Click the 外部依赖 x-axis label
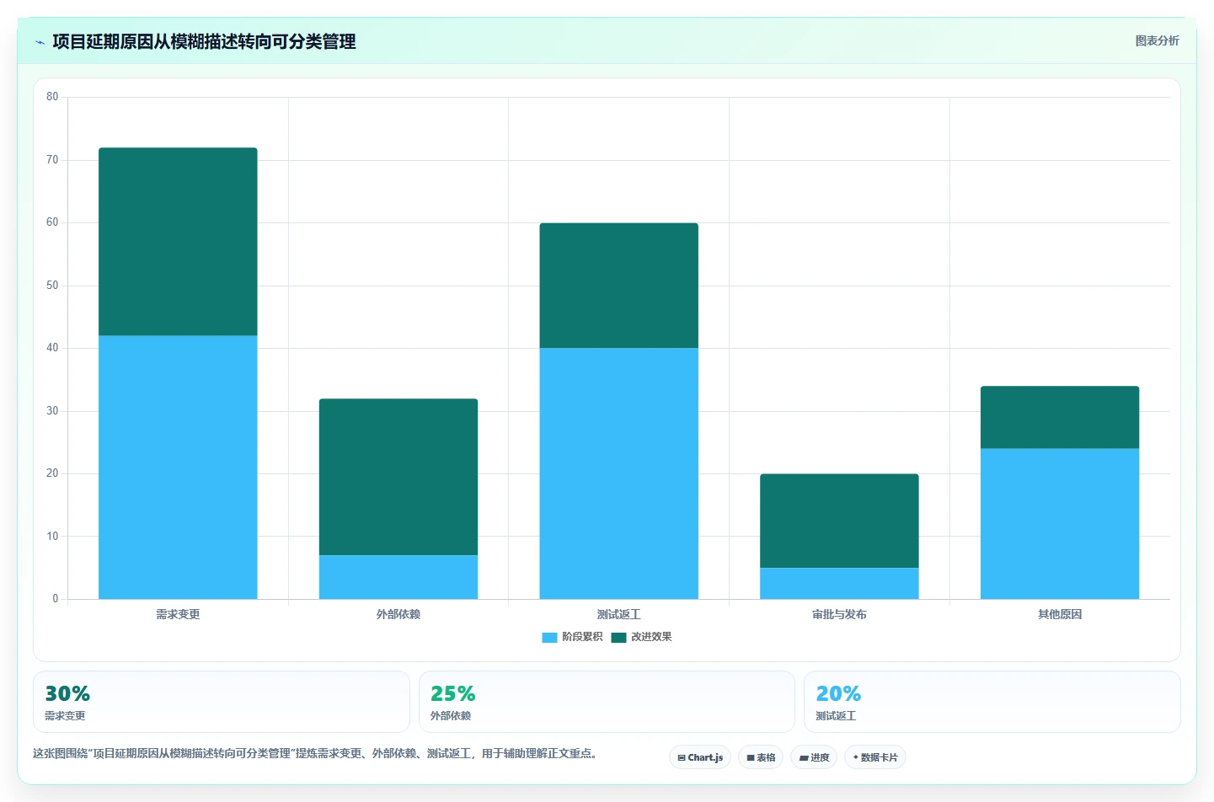This screenshot has width=1214, height=802. point(398,614)
